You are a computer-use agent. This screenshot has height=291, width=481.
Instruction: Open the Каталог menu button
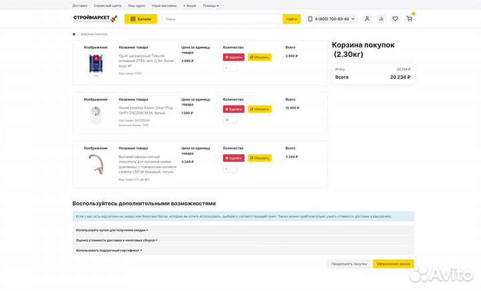[x=140, y=19]
